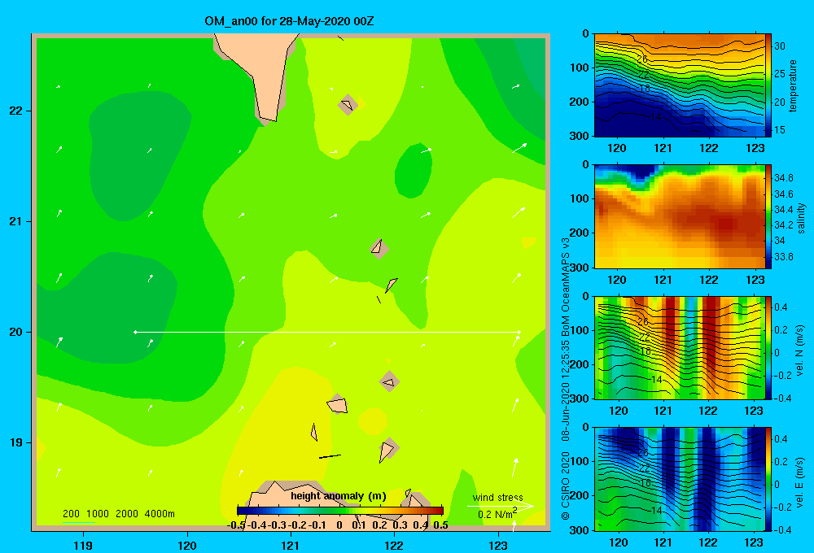This screenshot has width=814, height=553.
Task: Click the height anomaly color bar
Action: tap(340, 510)
